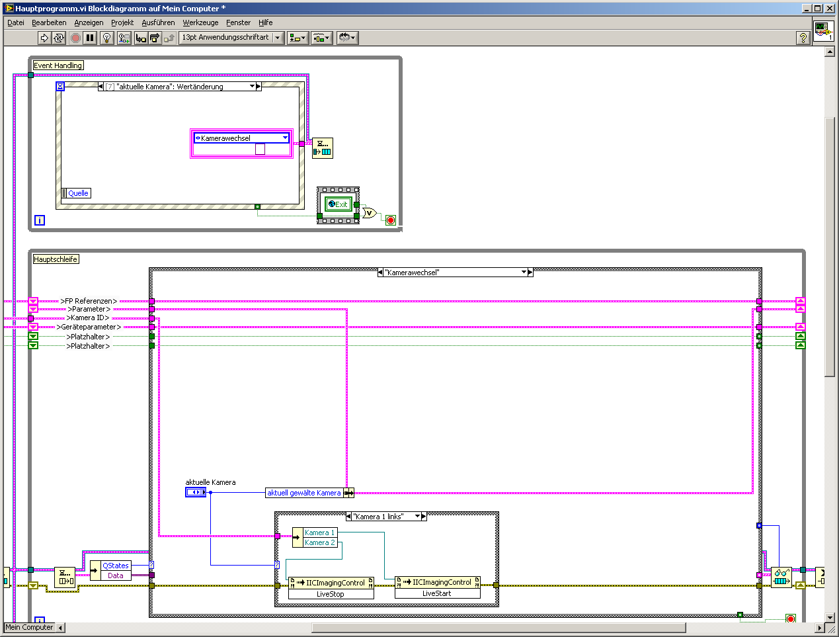The width and height of the screenshot is (839, 637).
Task: Open the Projekt menu
Action: pyautogui.click(x=122, y=22)
